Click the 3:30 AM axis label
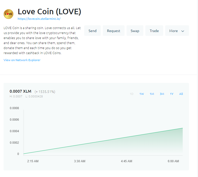198x177 pixels. [x=80, y=161]
